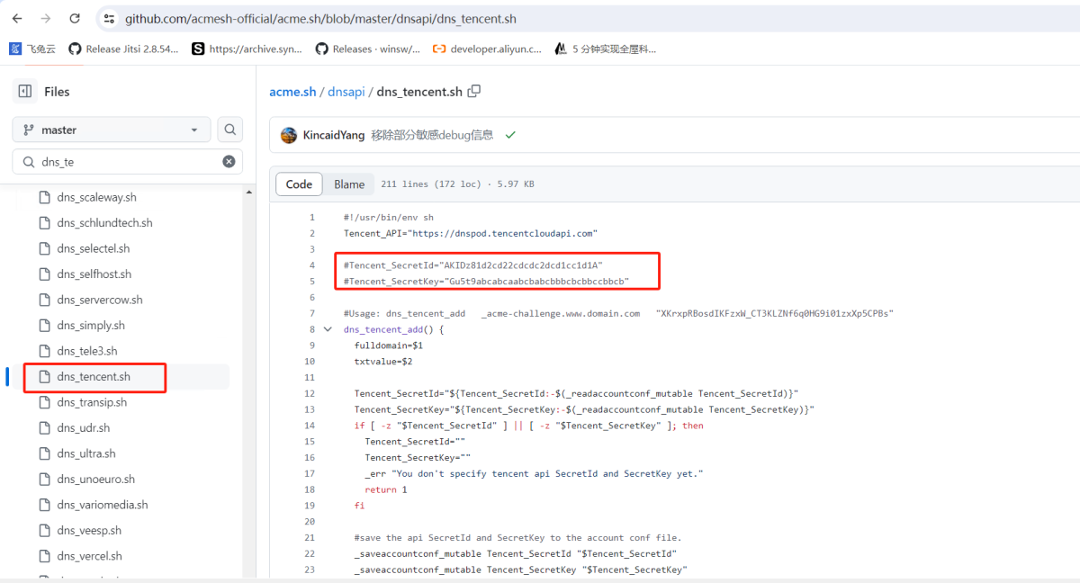Open Releases winsw bookmark
The image size is (1080, 583).
(x=367, y=49)
